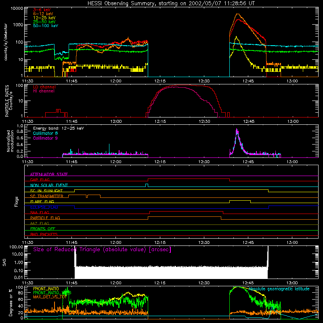Select the 50-100 keV legend label
The width and height of the screenshot is (323, 323).
tap(46, 25)
